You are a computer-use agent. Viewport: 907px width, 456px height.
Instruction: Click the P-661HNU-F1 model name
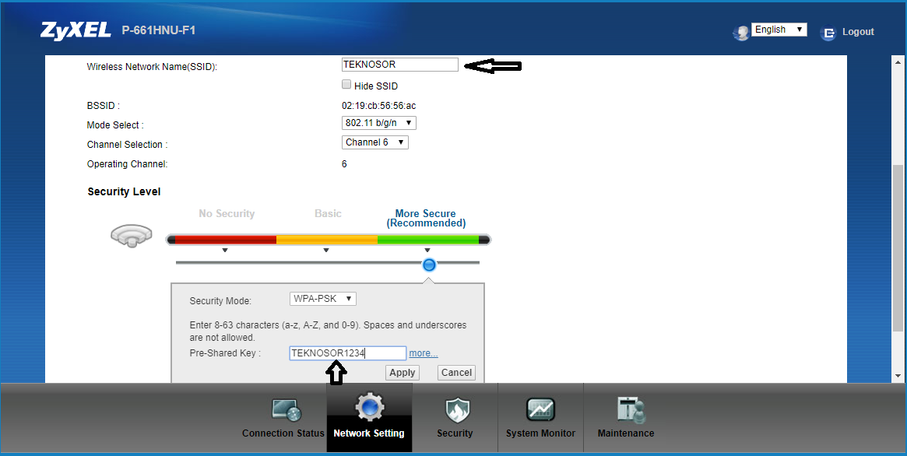[159, 30]
